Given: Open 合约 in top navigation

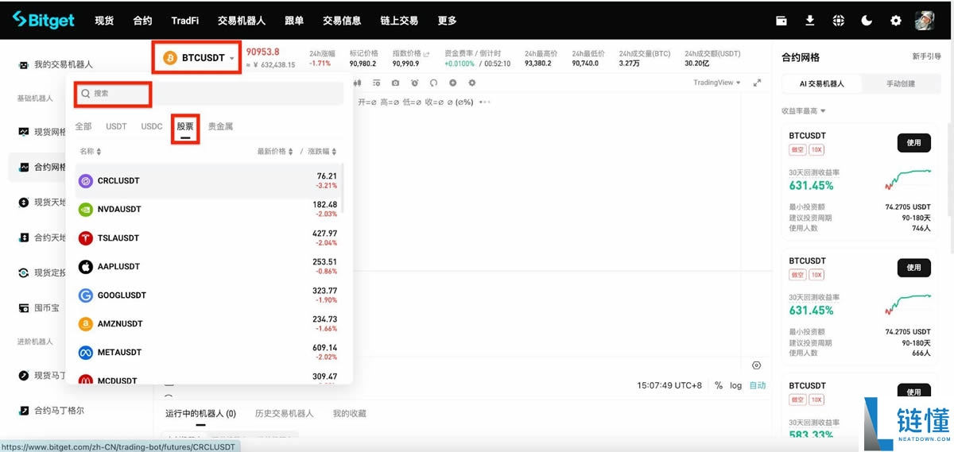Looking at the screenshot, I should [x=142, y=21].
